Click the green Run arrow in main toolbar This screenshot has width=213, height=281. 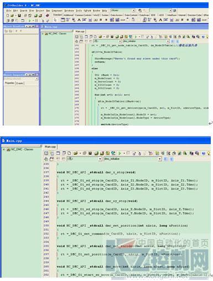click(x=29, y=20)
